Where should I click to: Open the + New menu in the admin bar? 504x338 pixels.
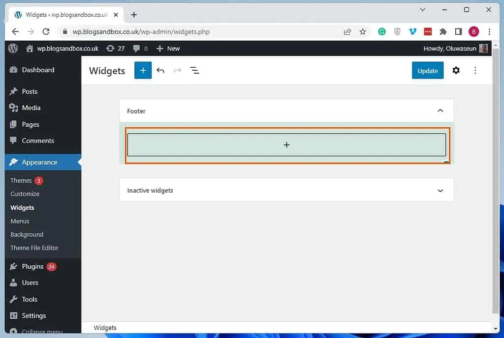coord(167,48)
